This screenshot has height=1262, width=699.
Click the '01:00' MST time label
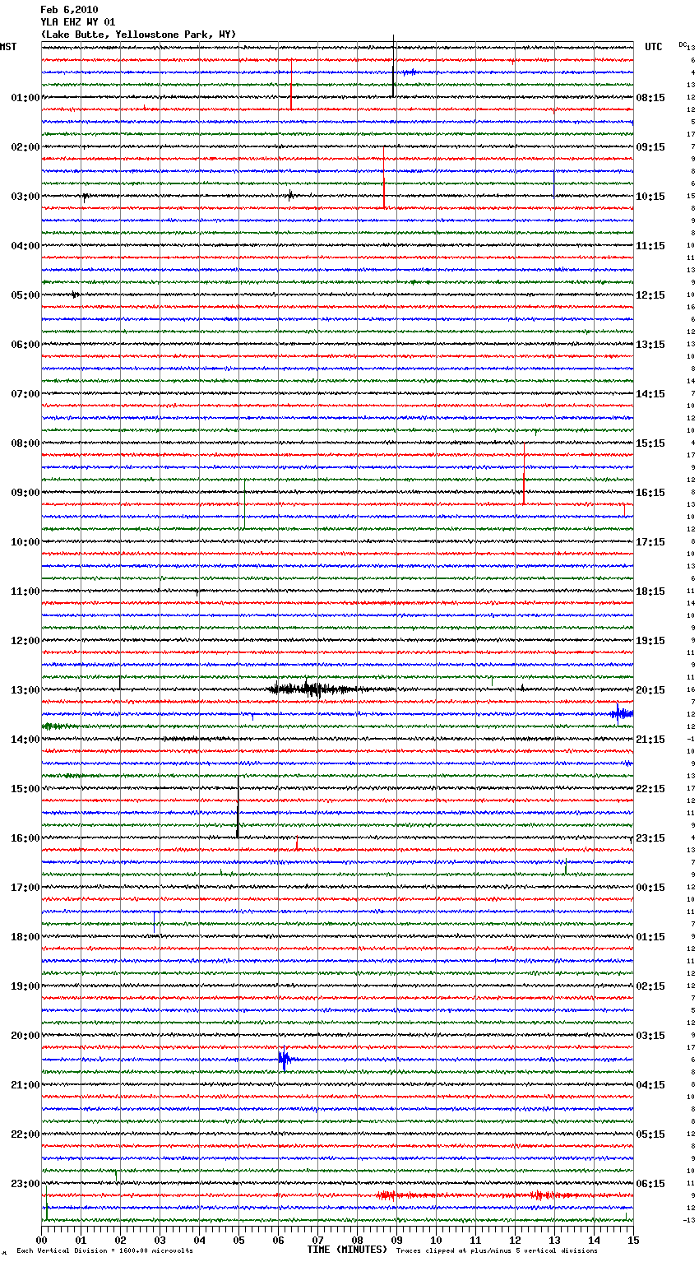pos(25,98)
